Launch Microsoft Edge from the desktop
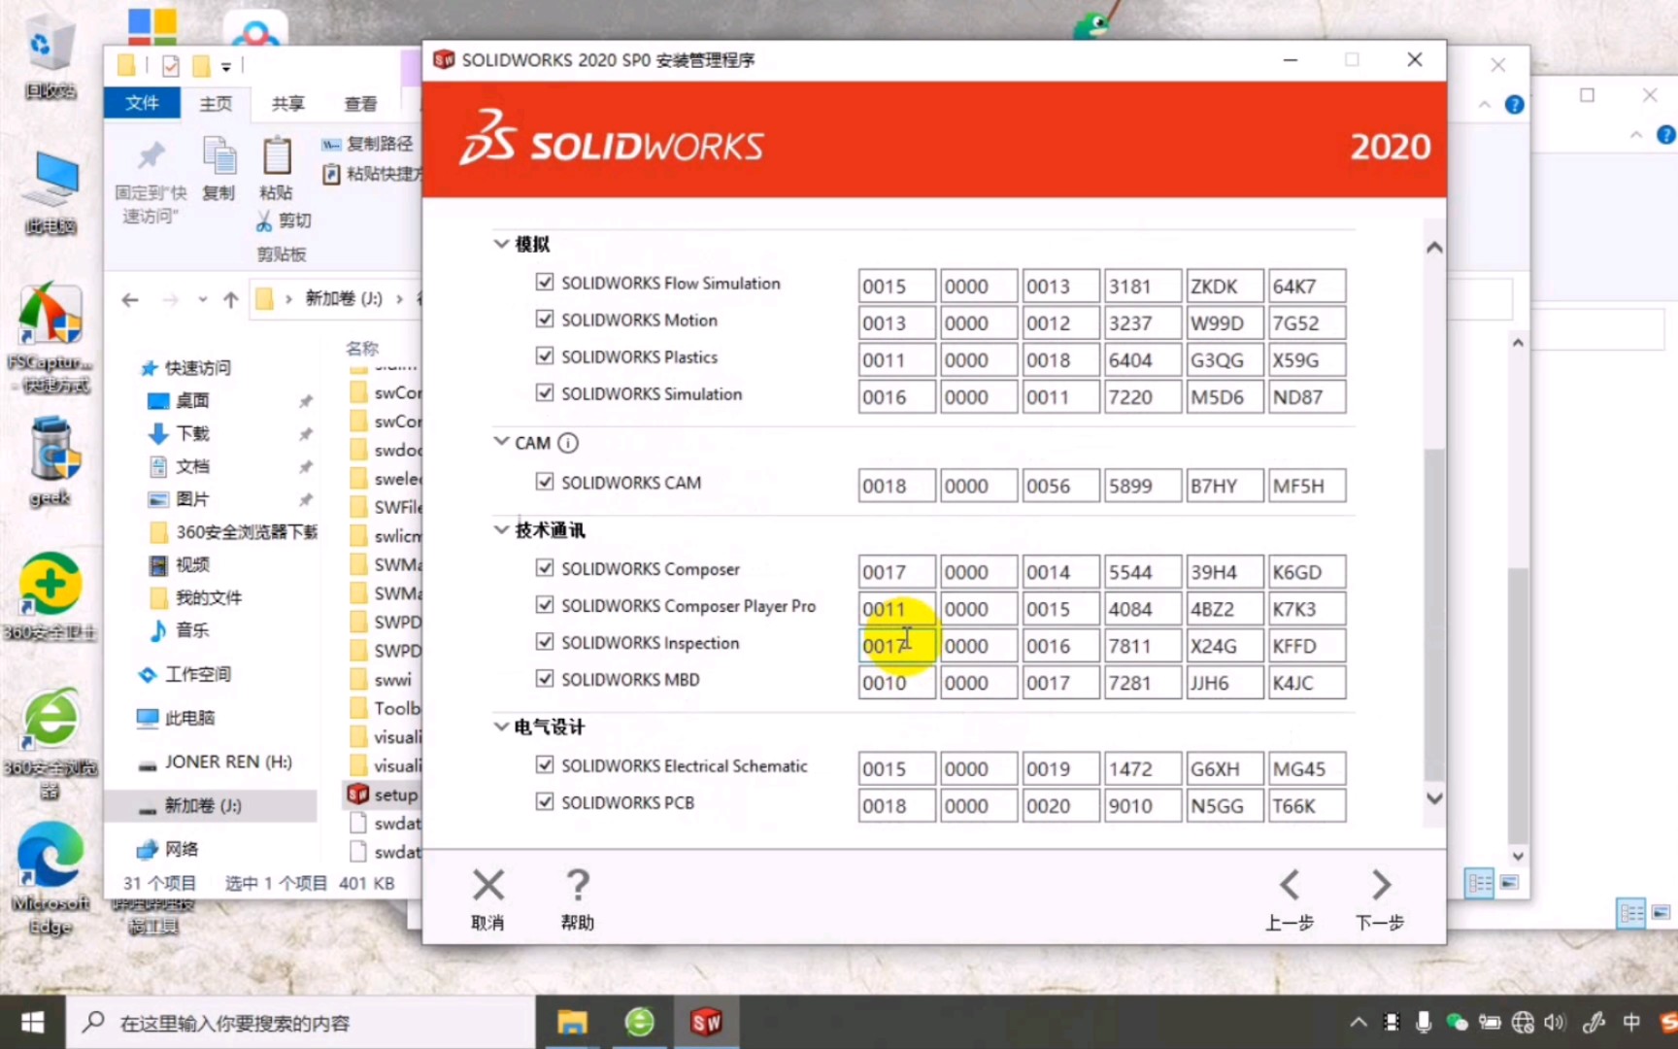 50,855
